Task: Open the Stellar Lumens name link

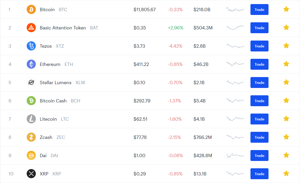Action: [55, 82]
